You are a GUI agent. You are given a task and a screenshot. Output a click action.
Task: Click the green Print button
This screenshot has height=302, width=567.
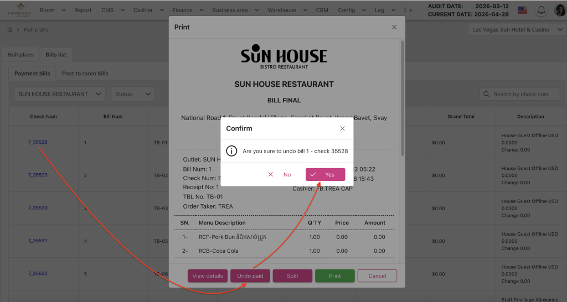[x=334, y=276]
